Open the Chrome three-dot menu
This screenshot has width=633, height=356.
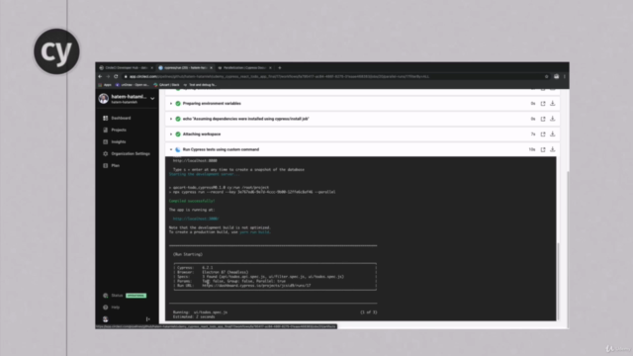(x=565, y=76)
